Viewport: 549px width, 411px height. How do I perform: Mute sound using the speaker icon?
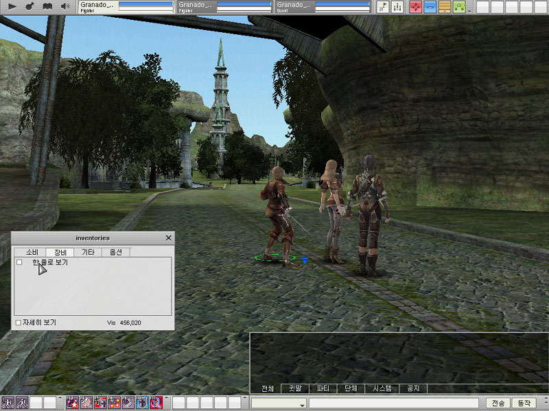[65, 7]
